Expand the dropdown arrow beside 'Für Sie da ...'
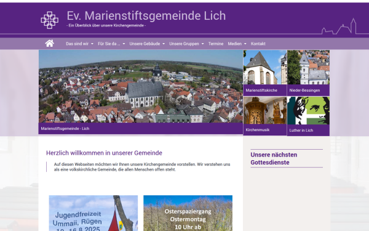369x231 pixels. coord(124,44)
